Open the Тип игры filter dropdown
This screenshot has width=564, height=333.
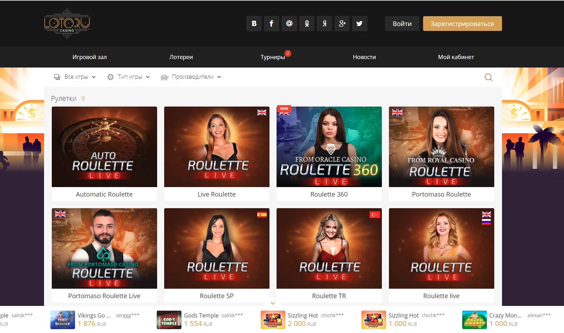click(x=129, y=77)
